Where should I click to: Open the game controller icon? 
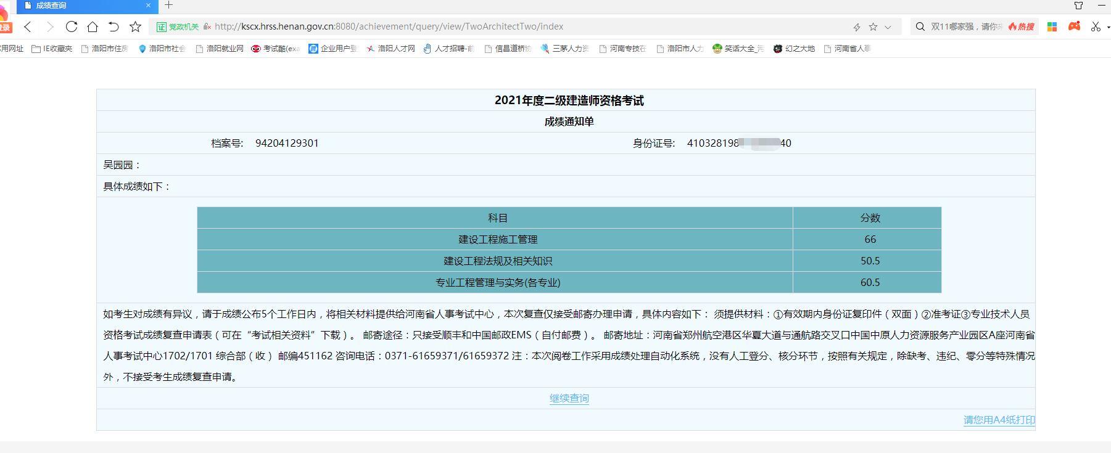point(1074,27)
